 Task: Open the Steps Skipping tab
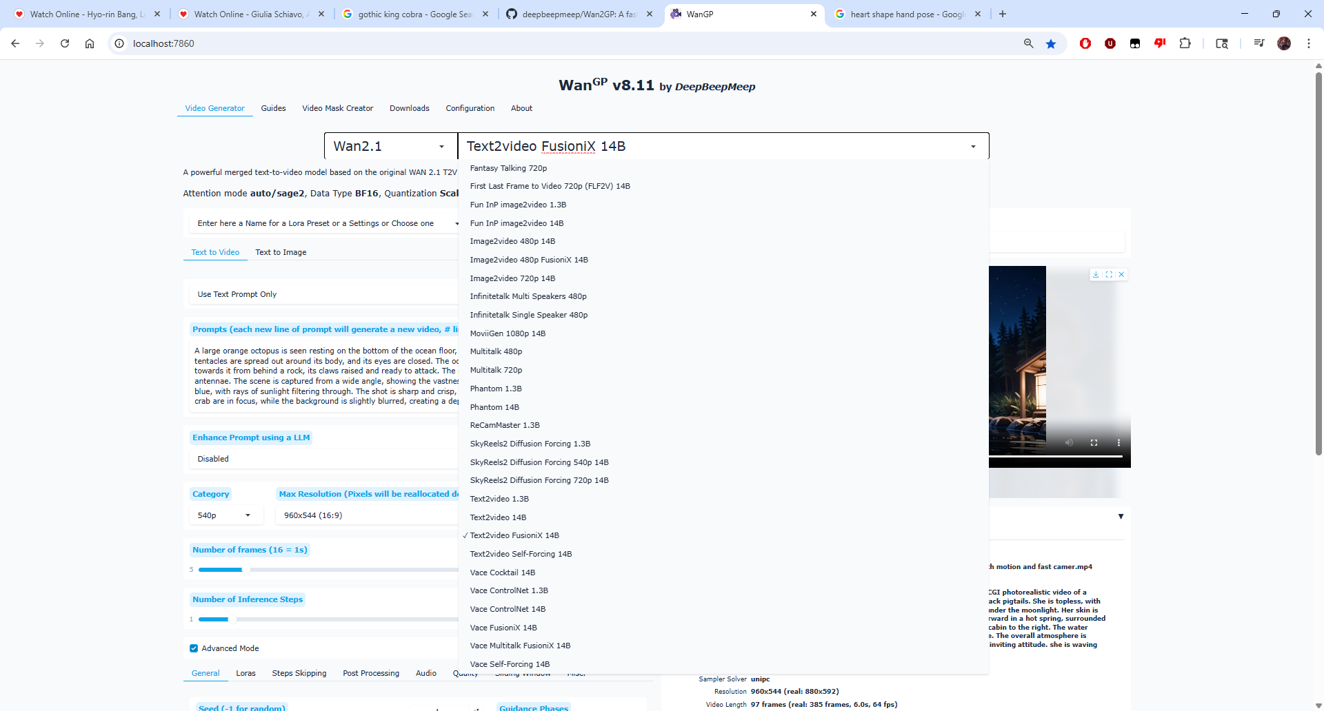299,673
